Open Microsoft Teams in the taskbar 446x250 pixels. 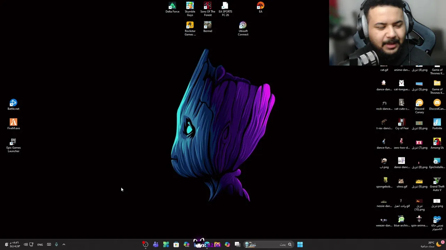(155, 244)
